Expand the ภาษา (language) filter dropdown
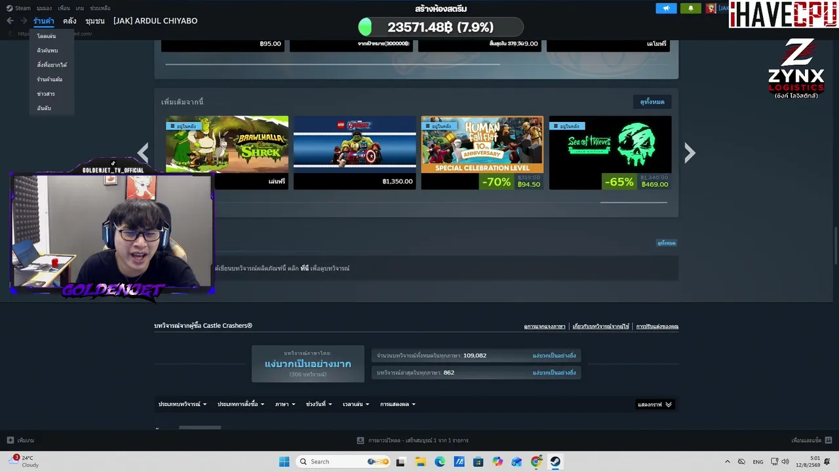Image resolution: width=839 pixels, height=472 pixels. 285,404
